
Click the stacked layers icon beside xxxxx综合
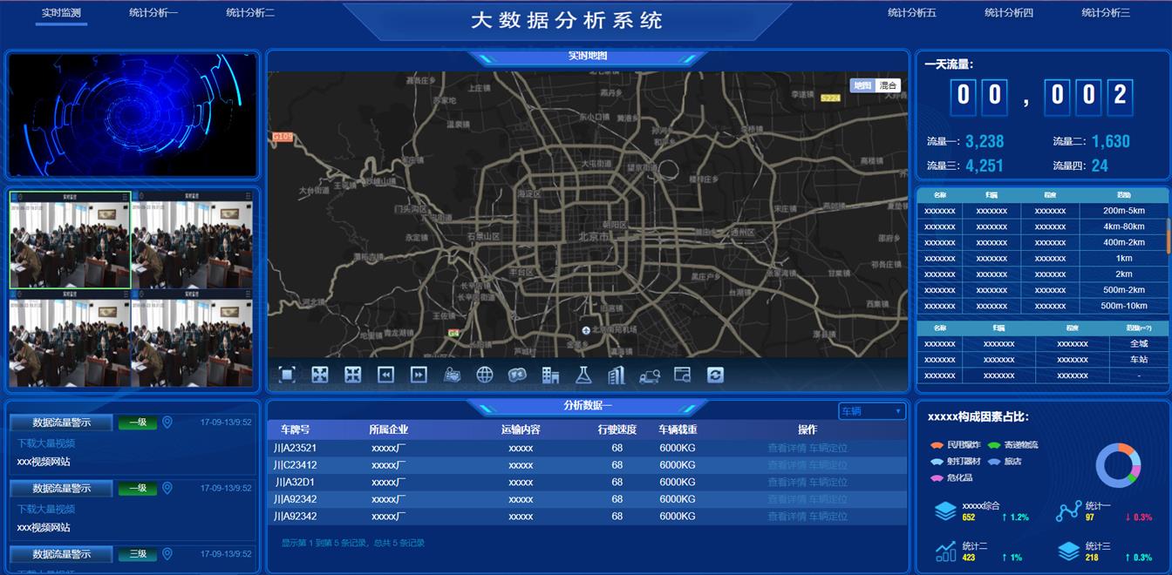click(945, 511)
